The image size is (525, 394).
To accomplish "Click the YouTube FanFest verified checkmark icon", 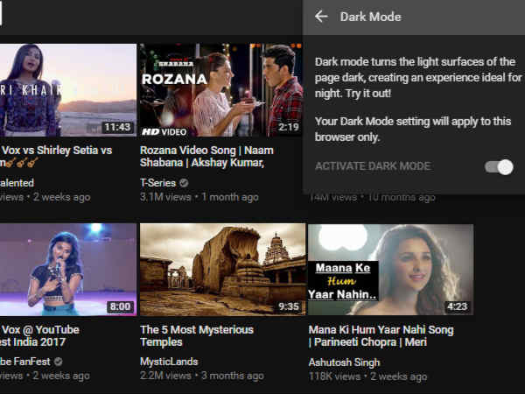I will pos(58,362).
